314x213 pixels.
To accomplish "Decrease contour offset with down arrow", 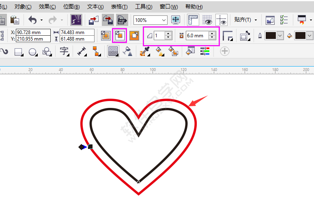I will (212, 38).
